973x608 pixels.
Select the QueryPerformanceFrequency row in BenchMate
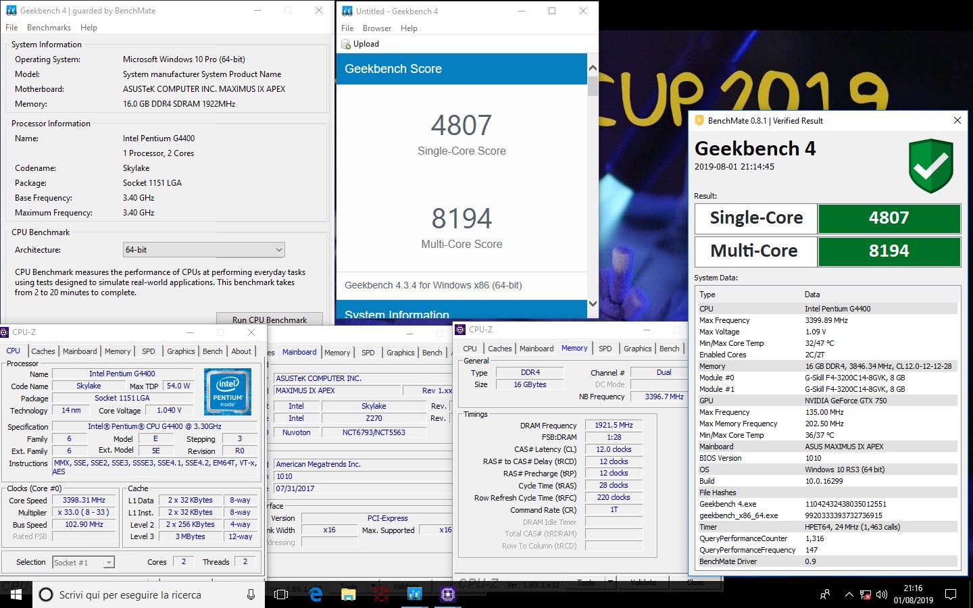[x=828, y=550]
